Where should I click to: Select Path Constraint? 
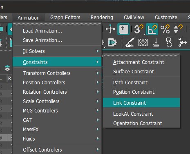[x=141, y=83]
